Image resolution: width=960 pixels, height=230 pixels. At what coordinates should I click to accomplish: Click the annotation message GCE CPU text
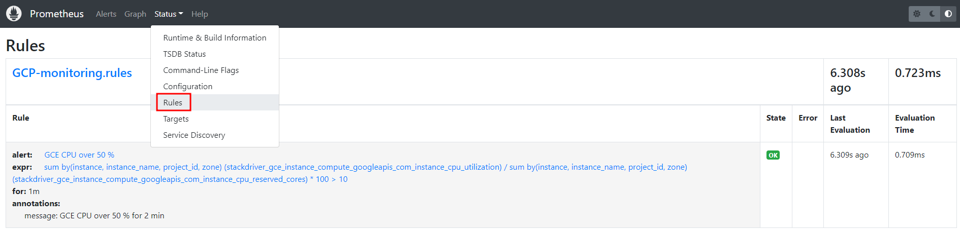click(94, 216)
